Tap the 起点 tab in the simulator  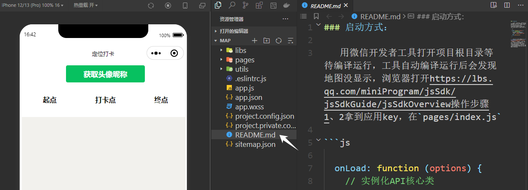[x=50, y=100]
